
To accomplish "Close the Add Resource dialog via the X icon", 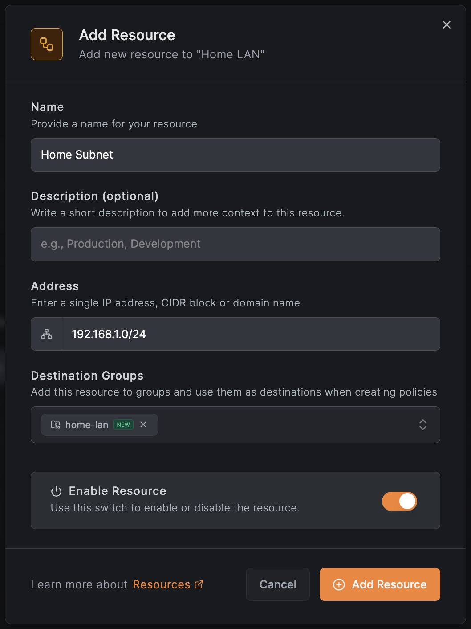I will tap(447, 25).
